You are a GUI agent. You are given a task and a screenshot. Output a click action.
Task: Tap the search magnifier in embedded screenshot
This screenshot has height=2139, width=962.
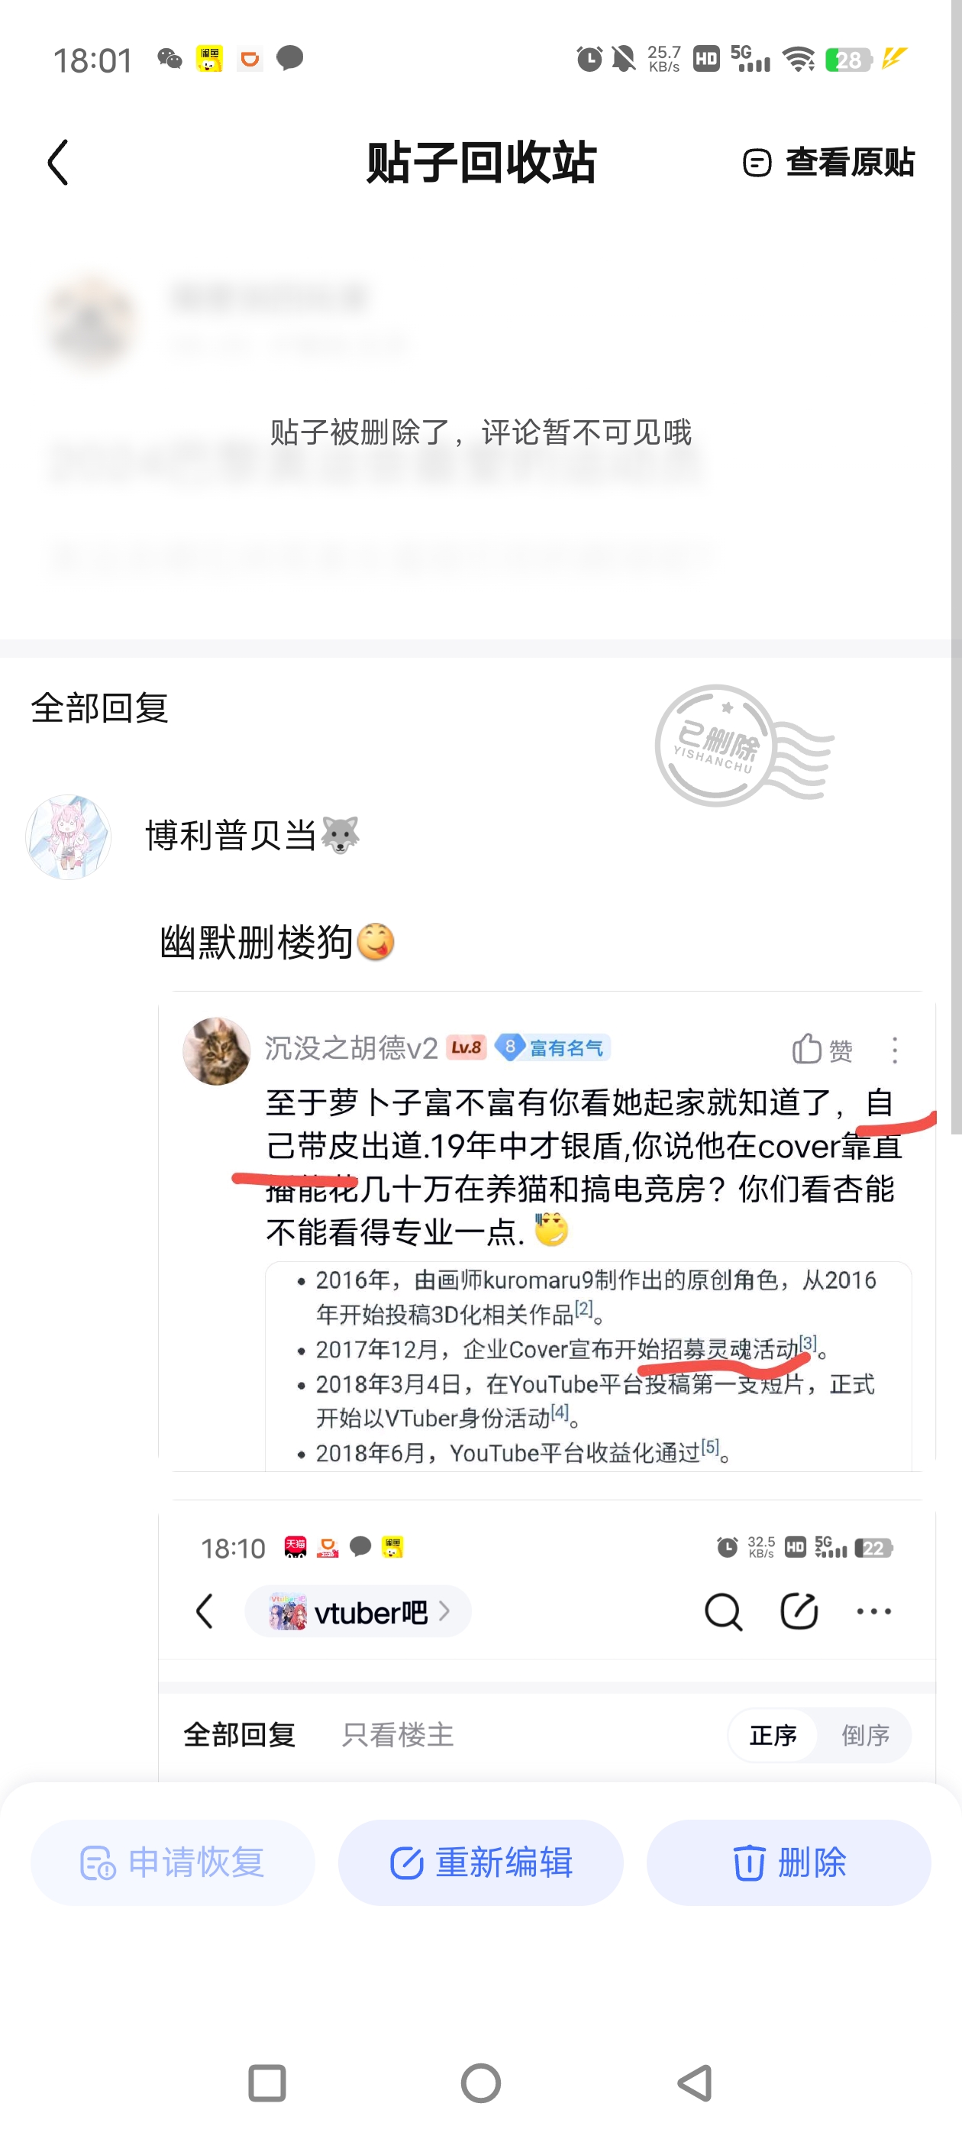(722, 1612)
